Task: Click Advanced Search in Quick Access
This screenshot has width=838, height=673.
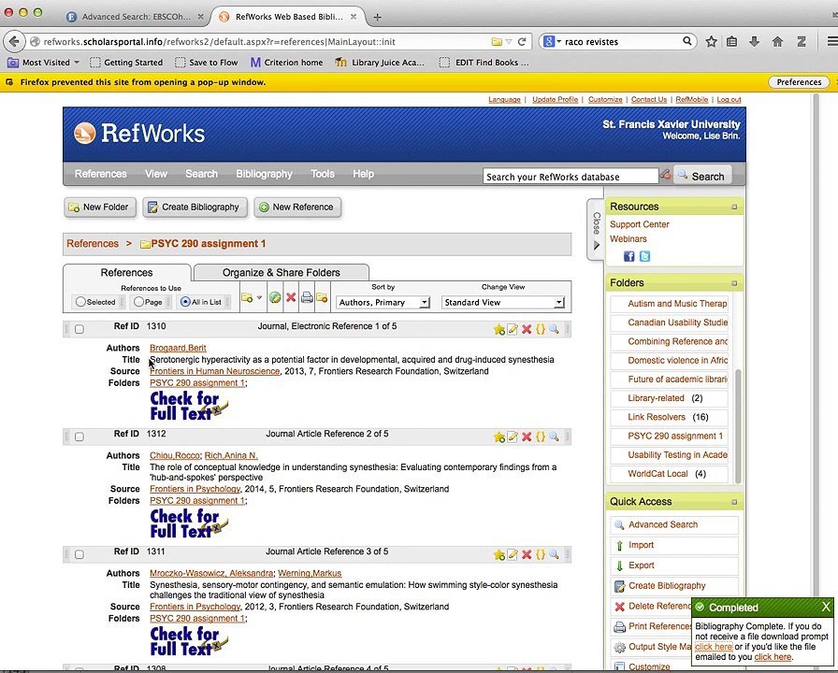Action: 663,524
